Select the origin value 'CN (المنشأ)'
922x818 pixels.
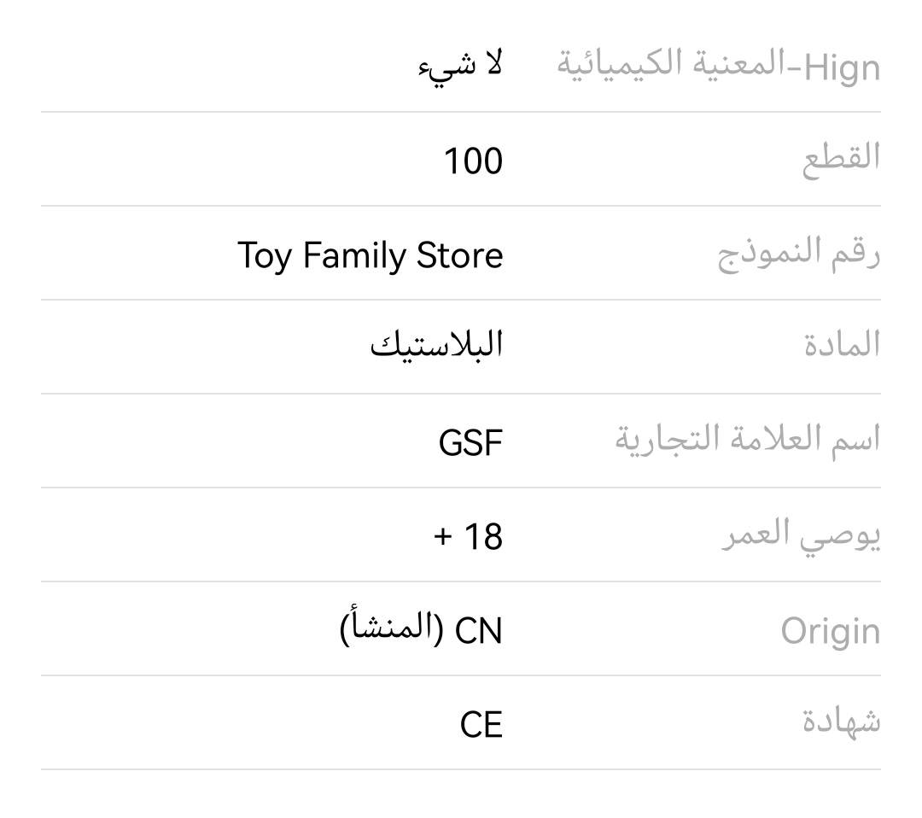coord(421,629)
